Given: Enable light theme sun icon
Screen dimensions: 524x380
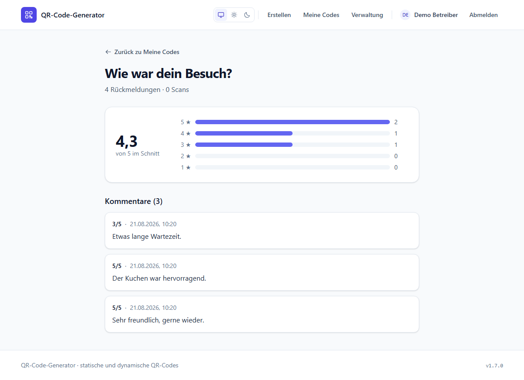Looking at the screenshot, I should click(x=234, y=15).
